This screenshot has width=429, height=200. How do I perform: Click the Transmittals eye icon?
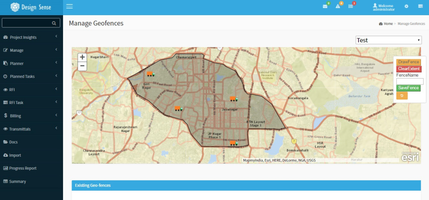[x=5, y=129]
